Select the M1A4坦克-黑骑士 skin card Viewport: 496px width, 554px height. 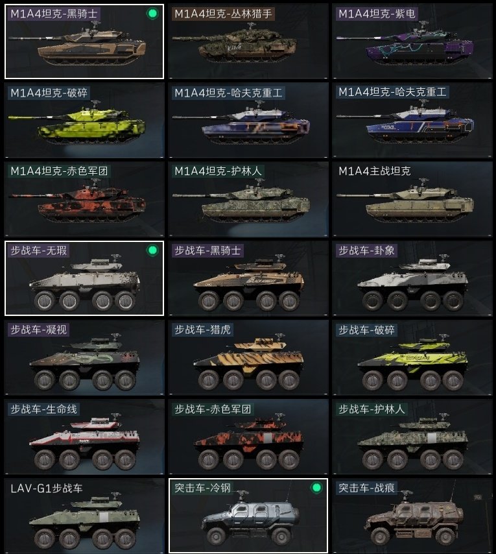[x=84, y=42]
